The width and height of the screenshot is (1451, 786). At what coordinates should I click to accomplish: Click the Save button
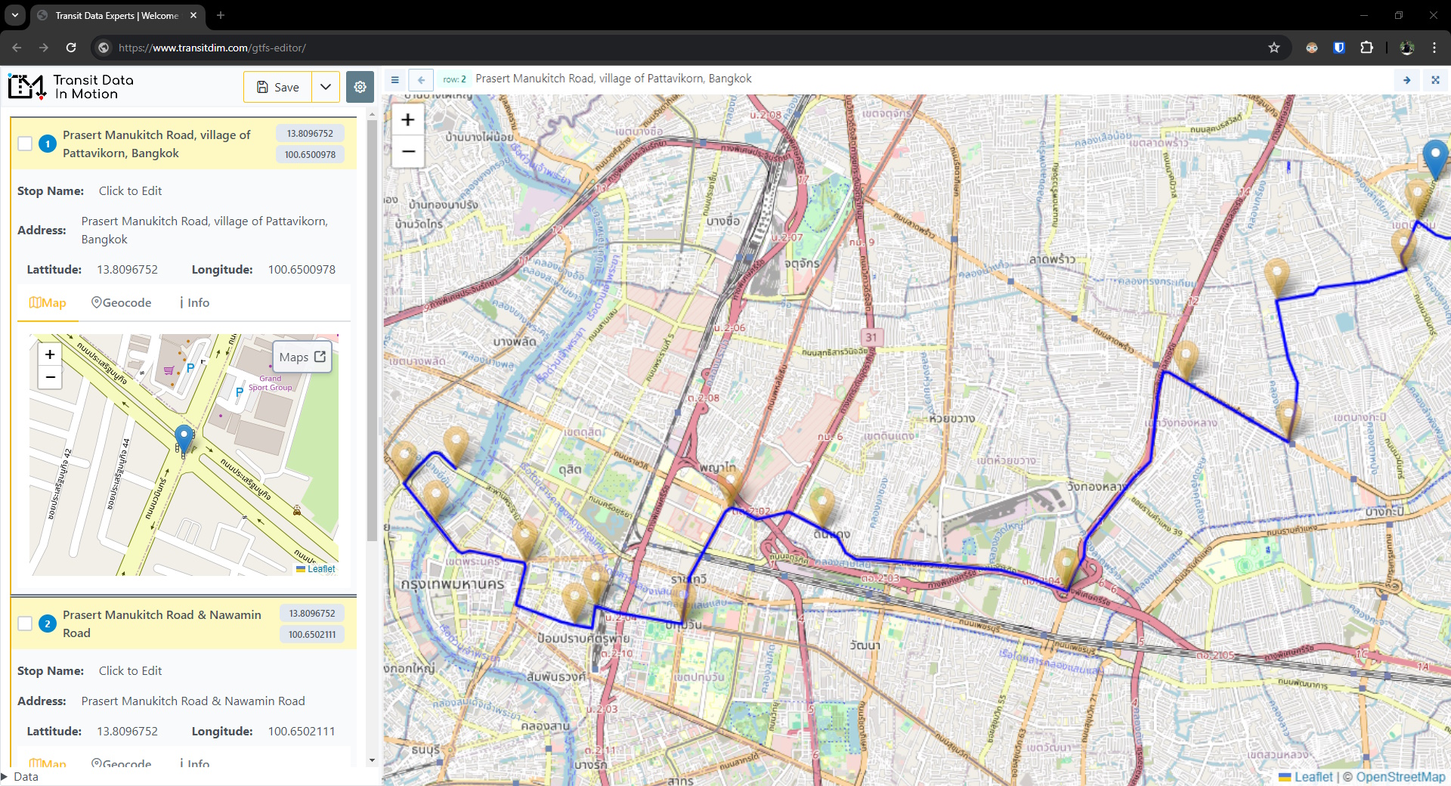tap(277, 87)
